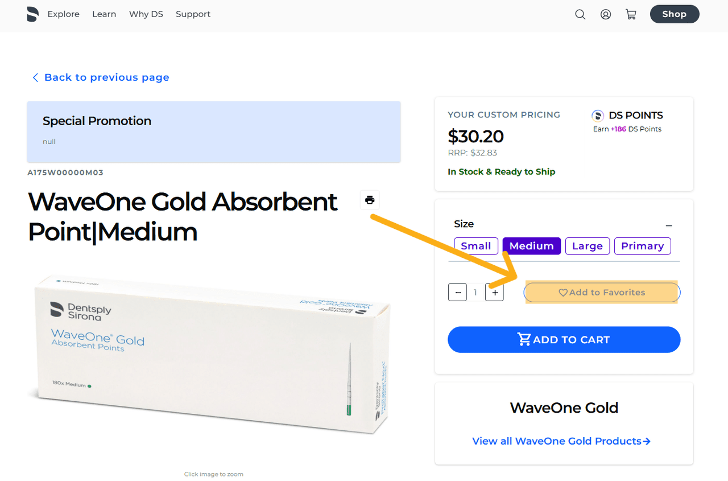Click the ADD TO CART button
The width and height of the screenshot is (728, 481).
pyautogui.click(x=564, y=340)
